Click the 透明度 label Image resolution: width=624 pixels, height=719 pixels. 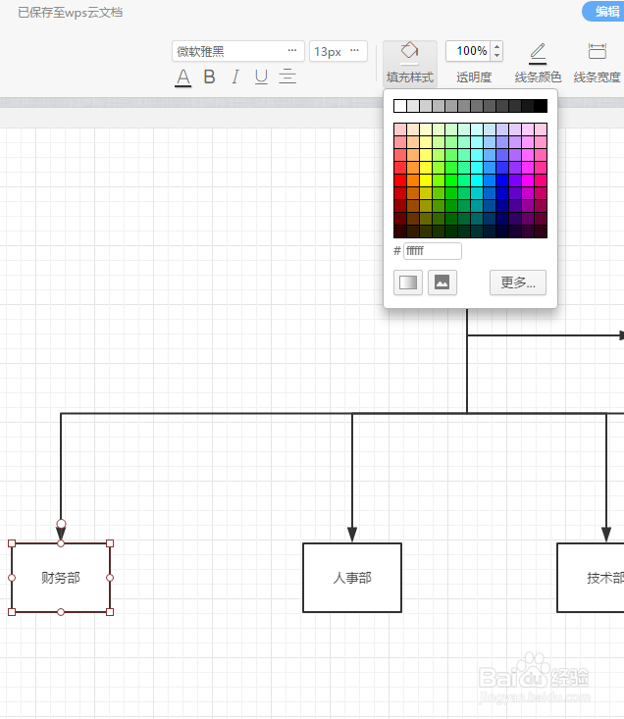pyautogui.click(x=474, y=77)
